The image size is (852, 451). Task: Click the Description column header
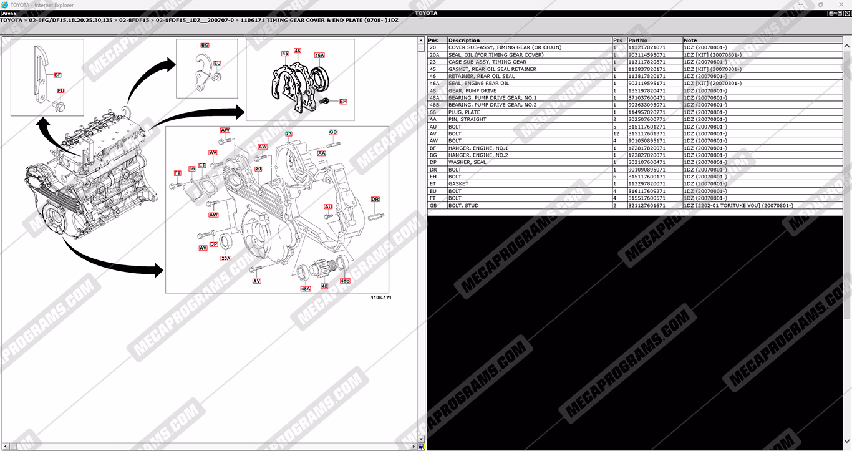pos(464,41)
